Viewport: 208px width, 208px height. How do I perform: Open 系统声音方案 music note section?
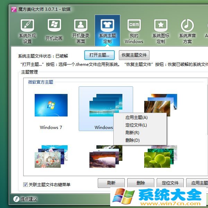click(x=187, y=31)
